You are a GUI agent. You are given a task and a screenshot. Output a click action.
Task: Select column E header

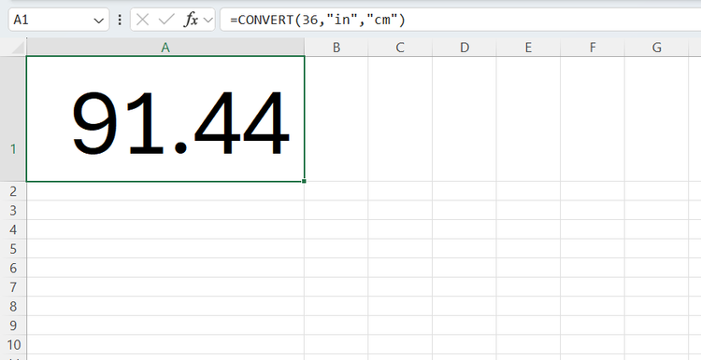528,48
